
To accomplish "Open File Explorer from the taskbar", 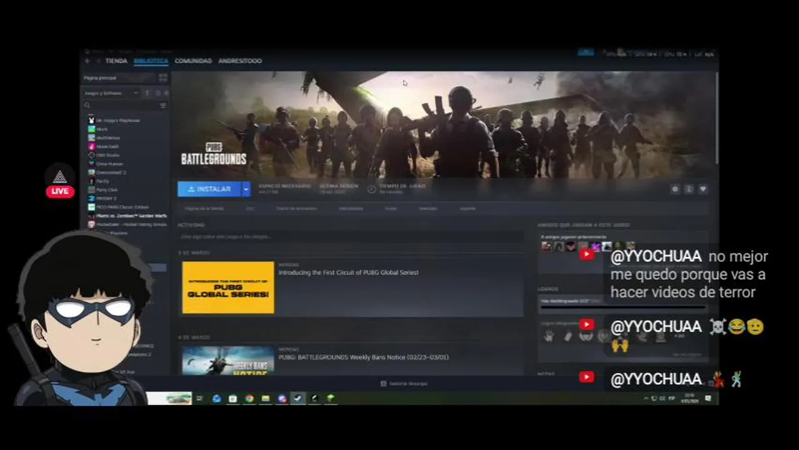I will coord(265,398).
